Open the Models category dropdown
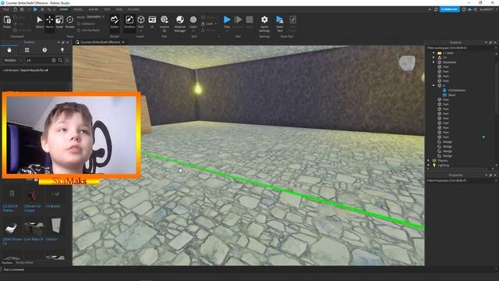 point(12,60)
